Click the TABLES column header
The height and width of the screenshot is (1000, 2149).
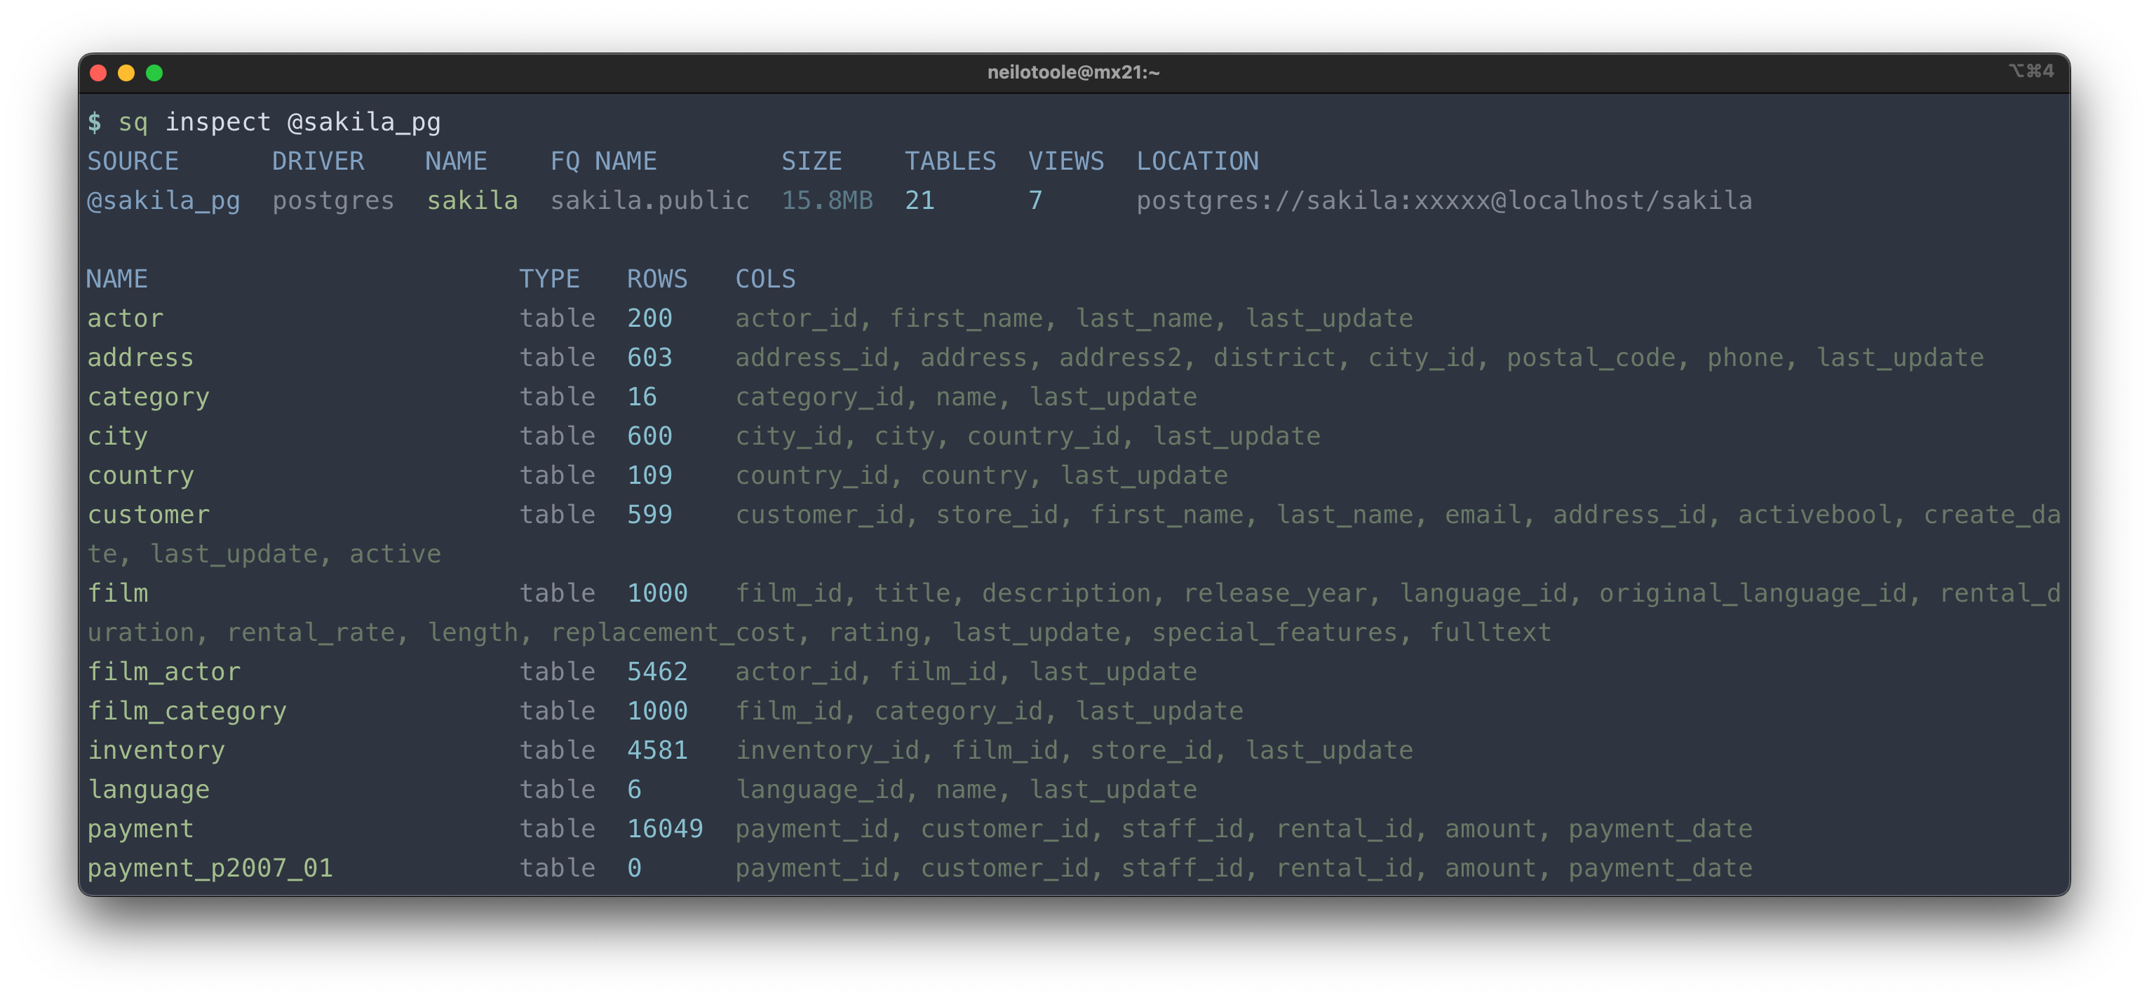point(950,161)
